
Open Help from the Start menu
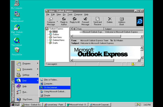click(27, 86)
